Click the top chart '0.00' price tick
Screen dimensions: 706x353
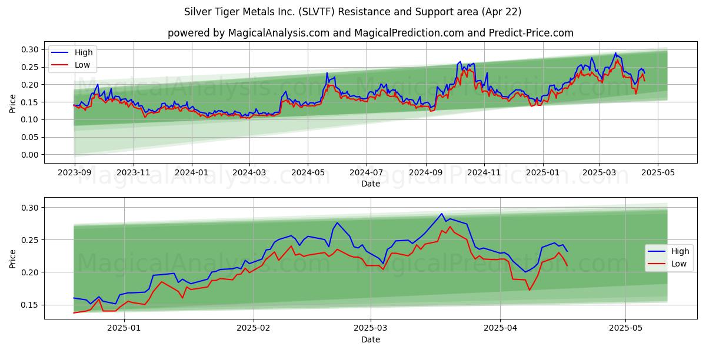coord(31,155)
